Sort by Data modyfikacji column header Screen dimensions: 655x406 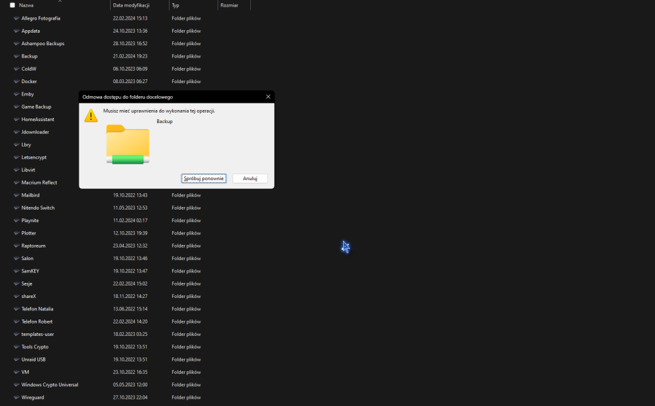[x=131, y=5]
